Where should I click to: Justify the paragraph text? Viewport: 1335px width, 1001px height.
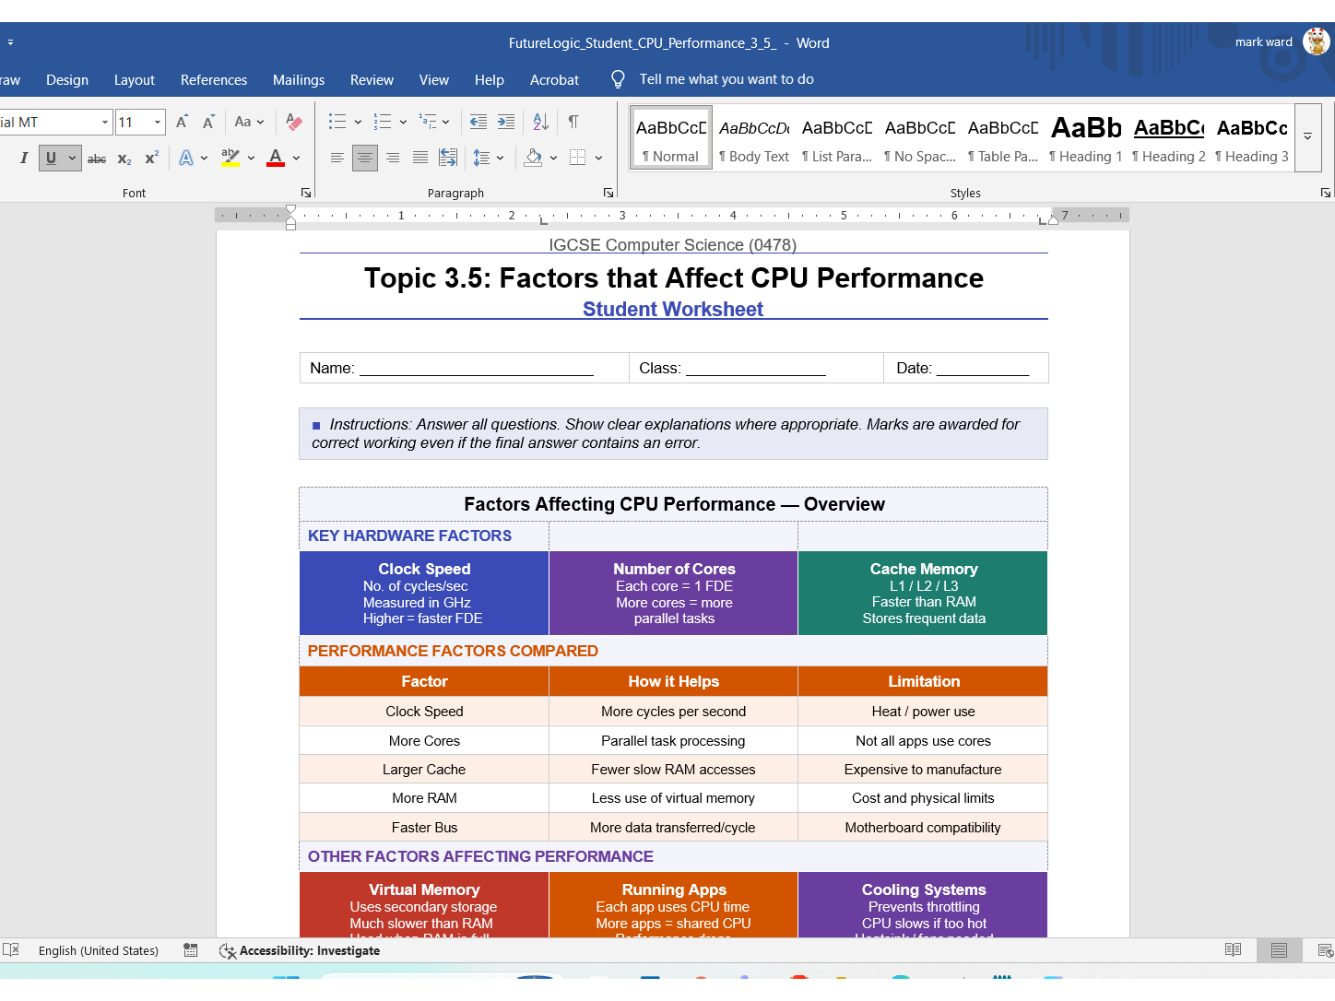[420, 158]
